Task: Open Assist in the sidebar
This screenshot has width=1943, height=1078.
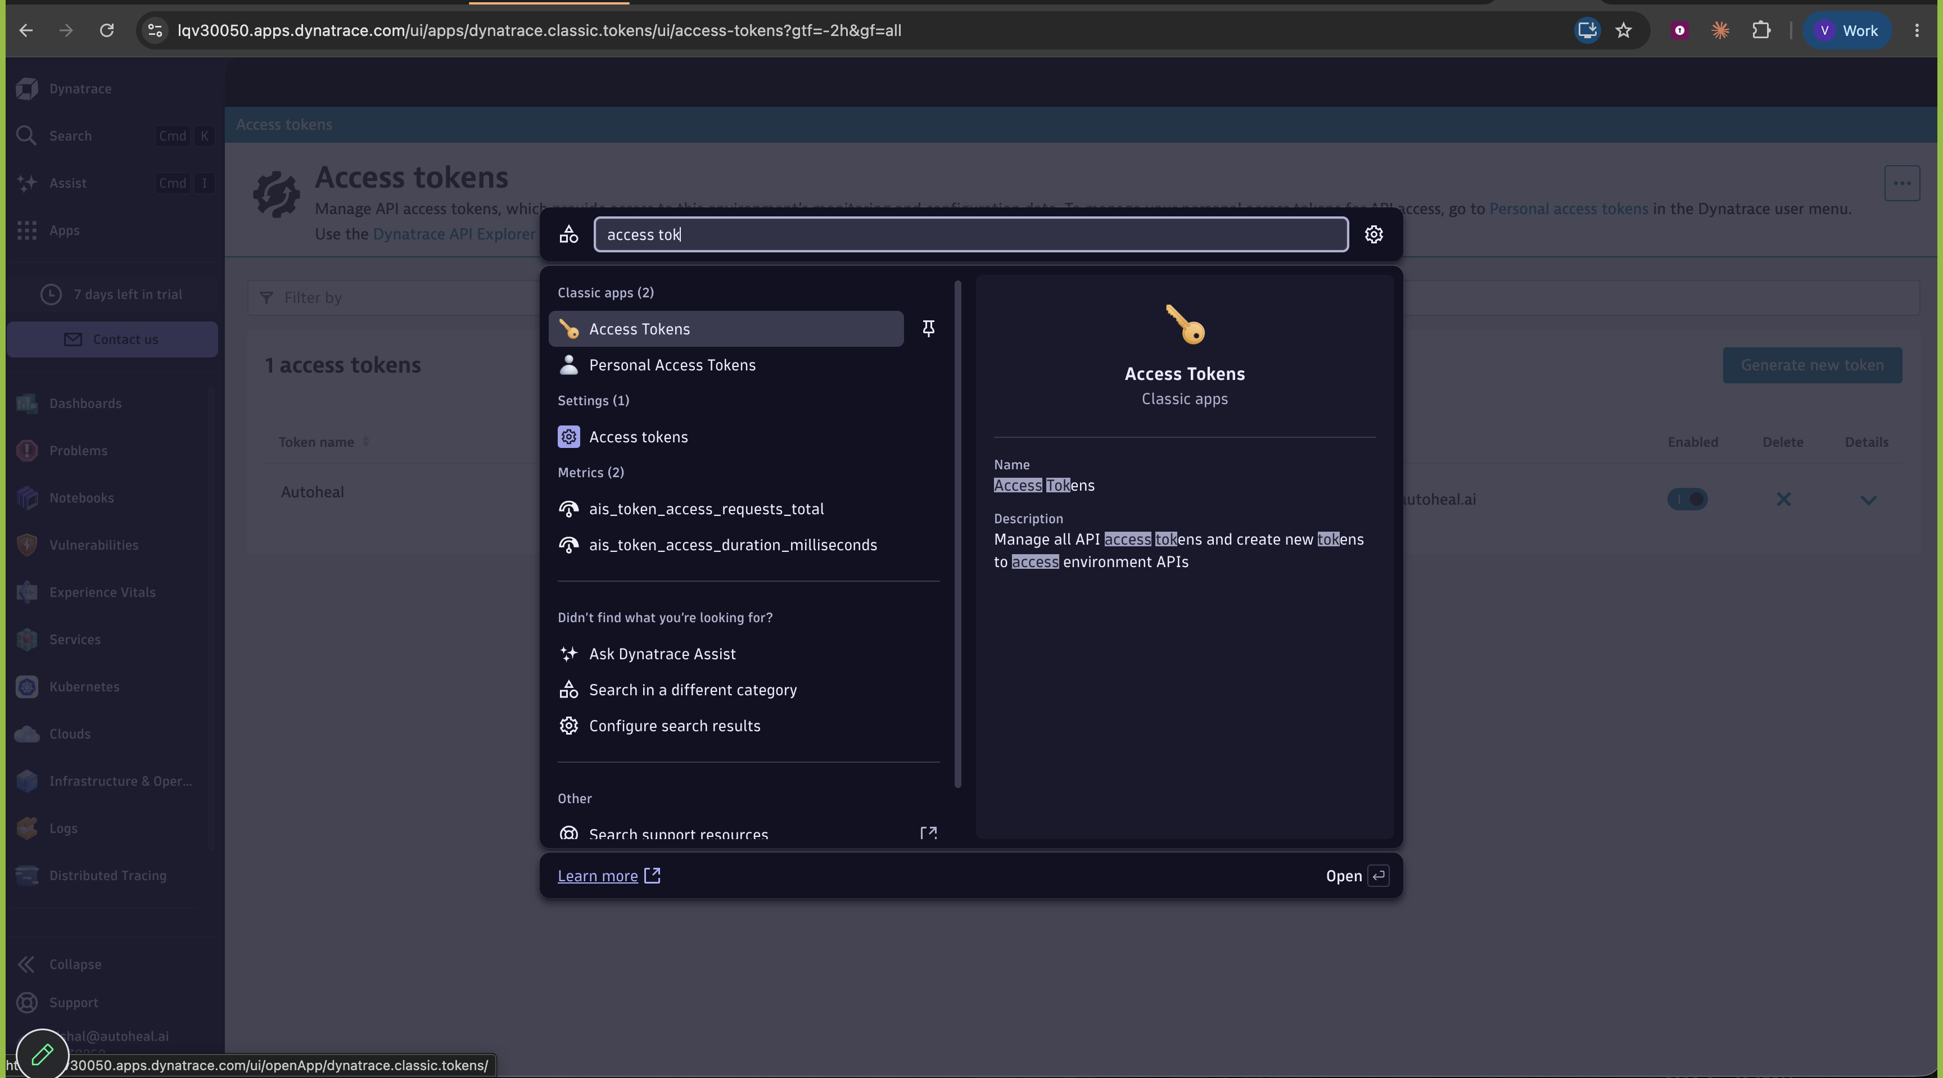Action: tap(113, 183)
